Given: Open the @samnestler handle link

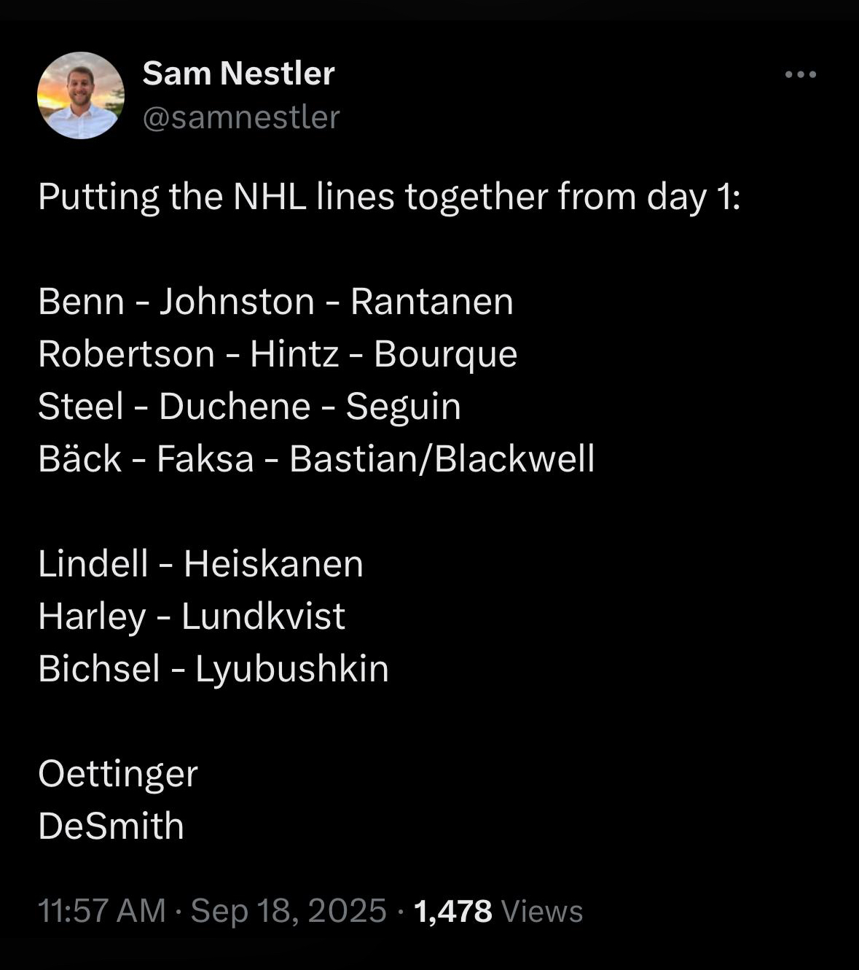Looking at the screenshot, I should coord(241,117).
